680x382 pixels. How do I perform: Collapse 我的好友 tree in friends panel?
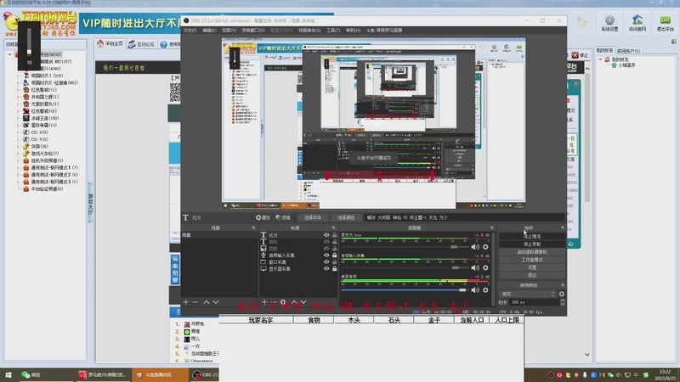tap(601, 59)
